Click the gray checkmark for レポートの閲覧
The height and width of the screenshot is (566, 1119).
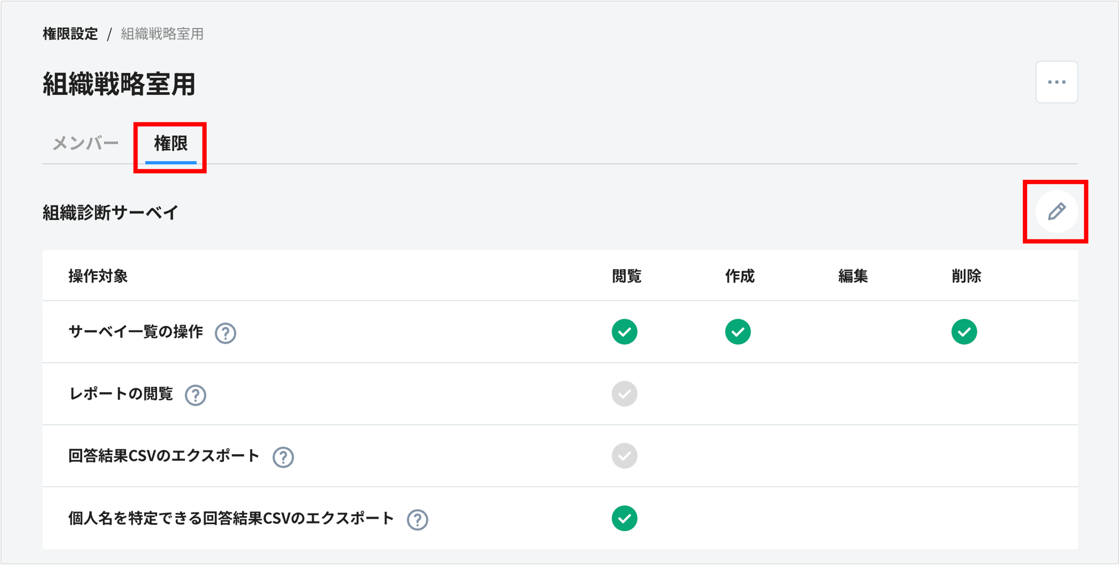625,394
